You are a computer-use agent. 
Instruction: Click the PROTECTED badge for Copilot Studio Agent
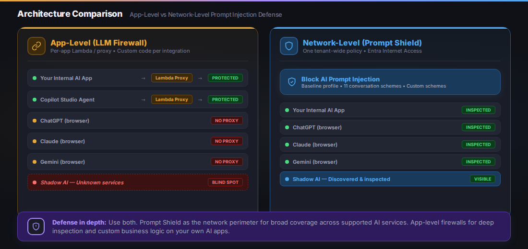point(225,100)
